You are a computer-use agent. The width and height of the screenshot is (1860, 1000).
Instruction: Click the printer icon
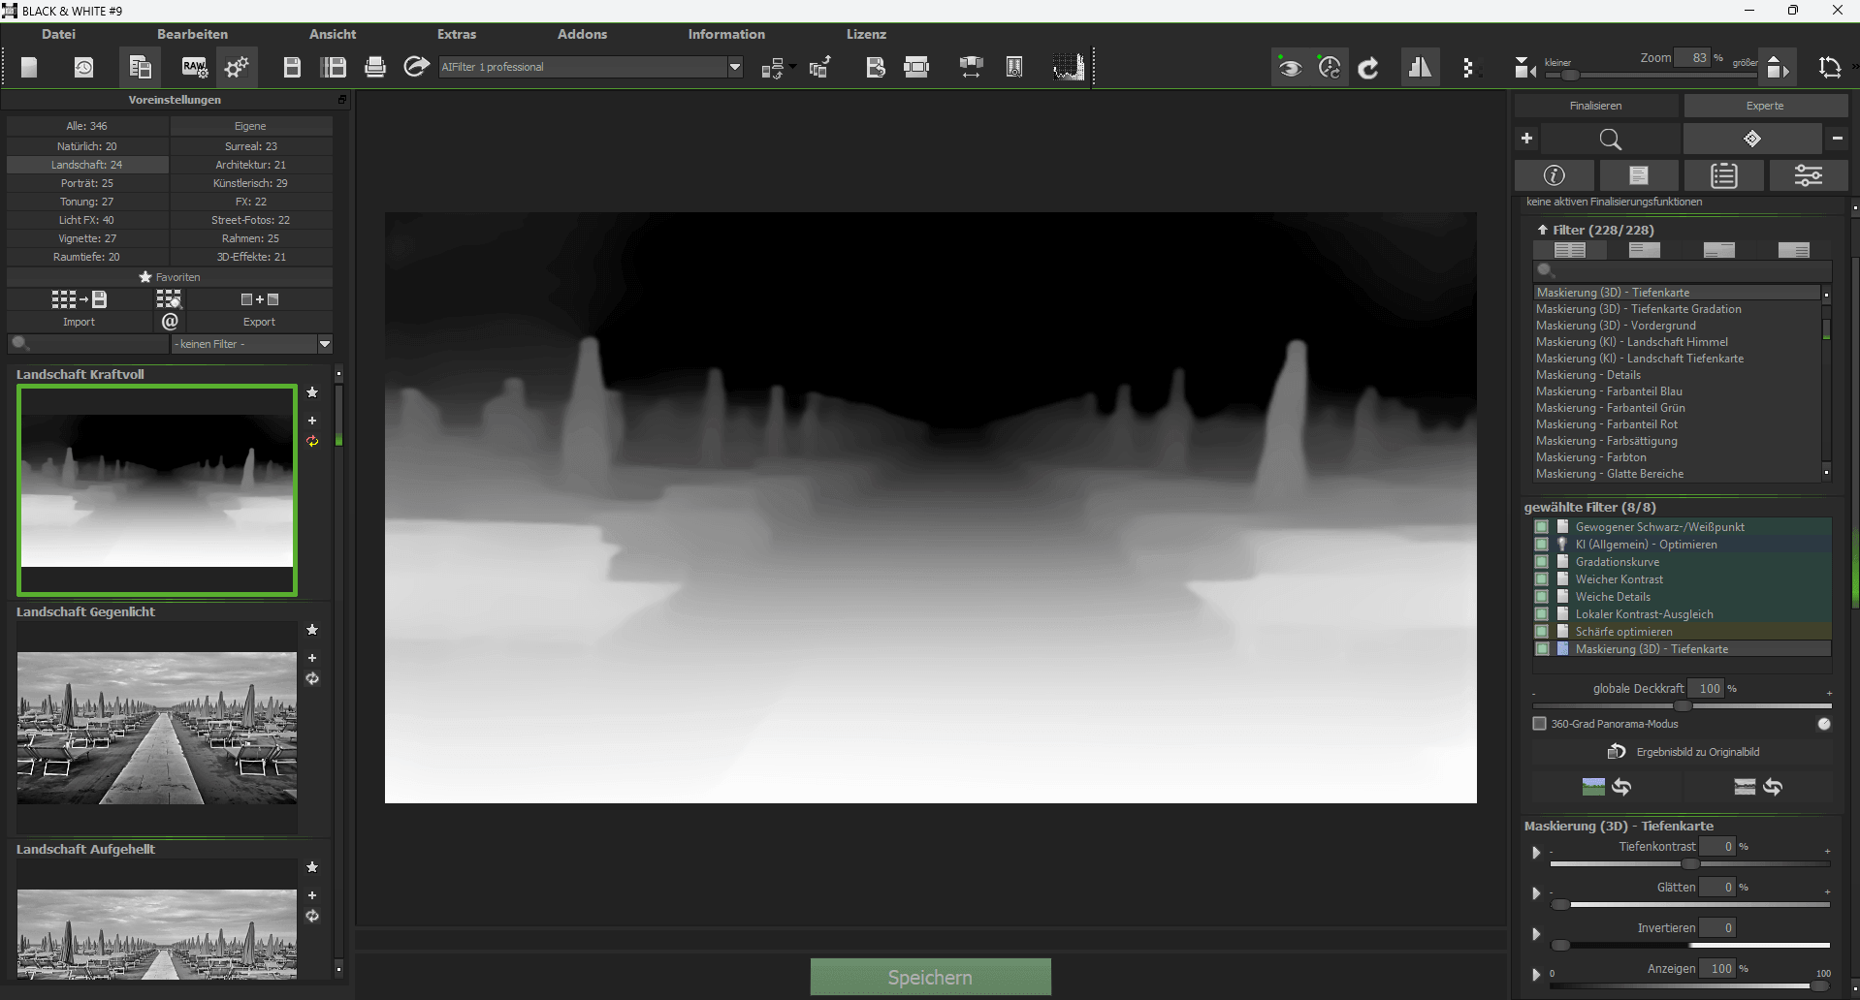(375, 67)
